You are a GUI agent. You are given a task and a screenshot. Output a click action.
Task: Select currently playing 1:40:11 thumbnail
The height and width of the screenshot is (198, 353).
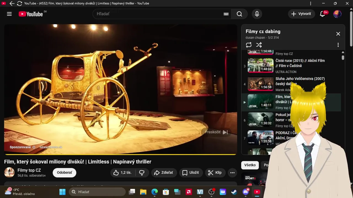tap(261, 101)
